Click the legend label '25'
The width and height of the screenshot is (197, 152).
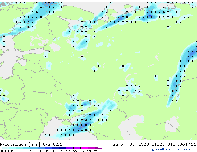[x=60, y=151]
